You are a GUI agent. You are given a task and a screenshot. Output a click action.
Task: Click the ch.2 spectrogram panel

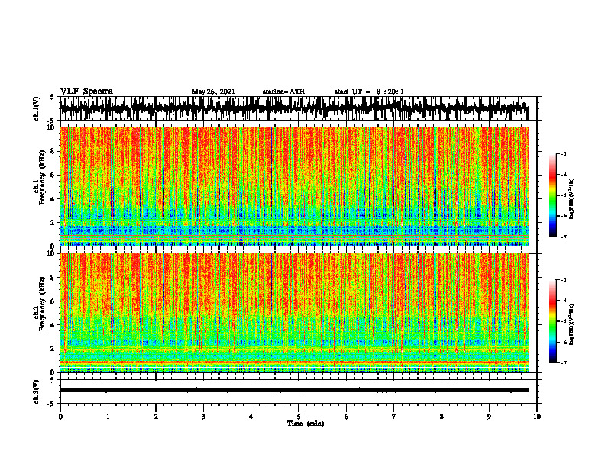click(294, 313)
